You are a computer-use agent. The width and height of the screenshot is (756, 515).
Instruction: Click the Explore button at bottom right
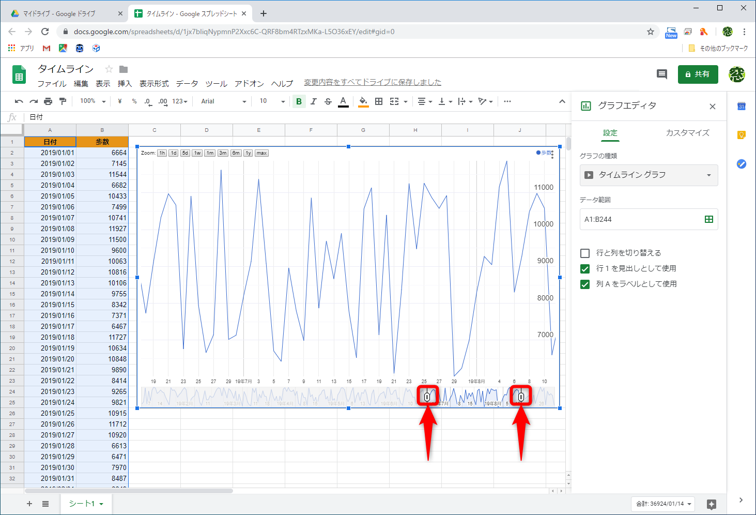click(712, 504)
